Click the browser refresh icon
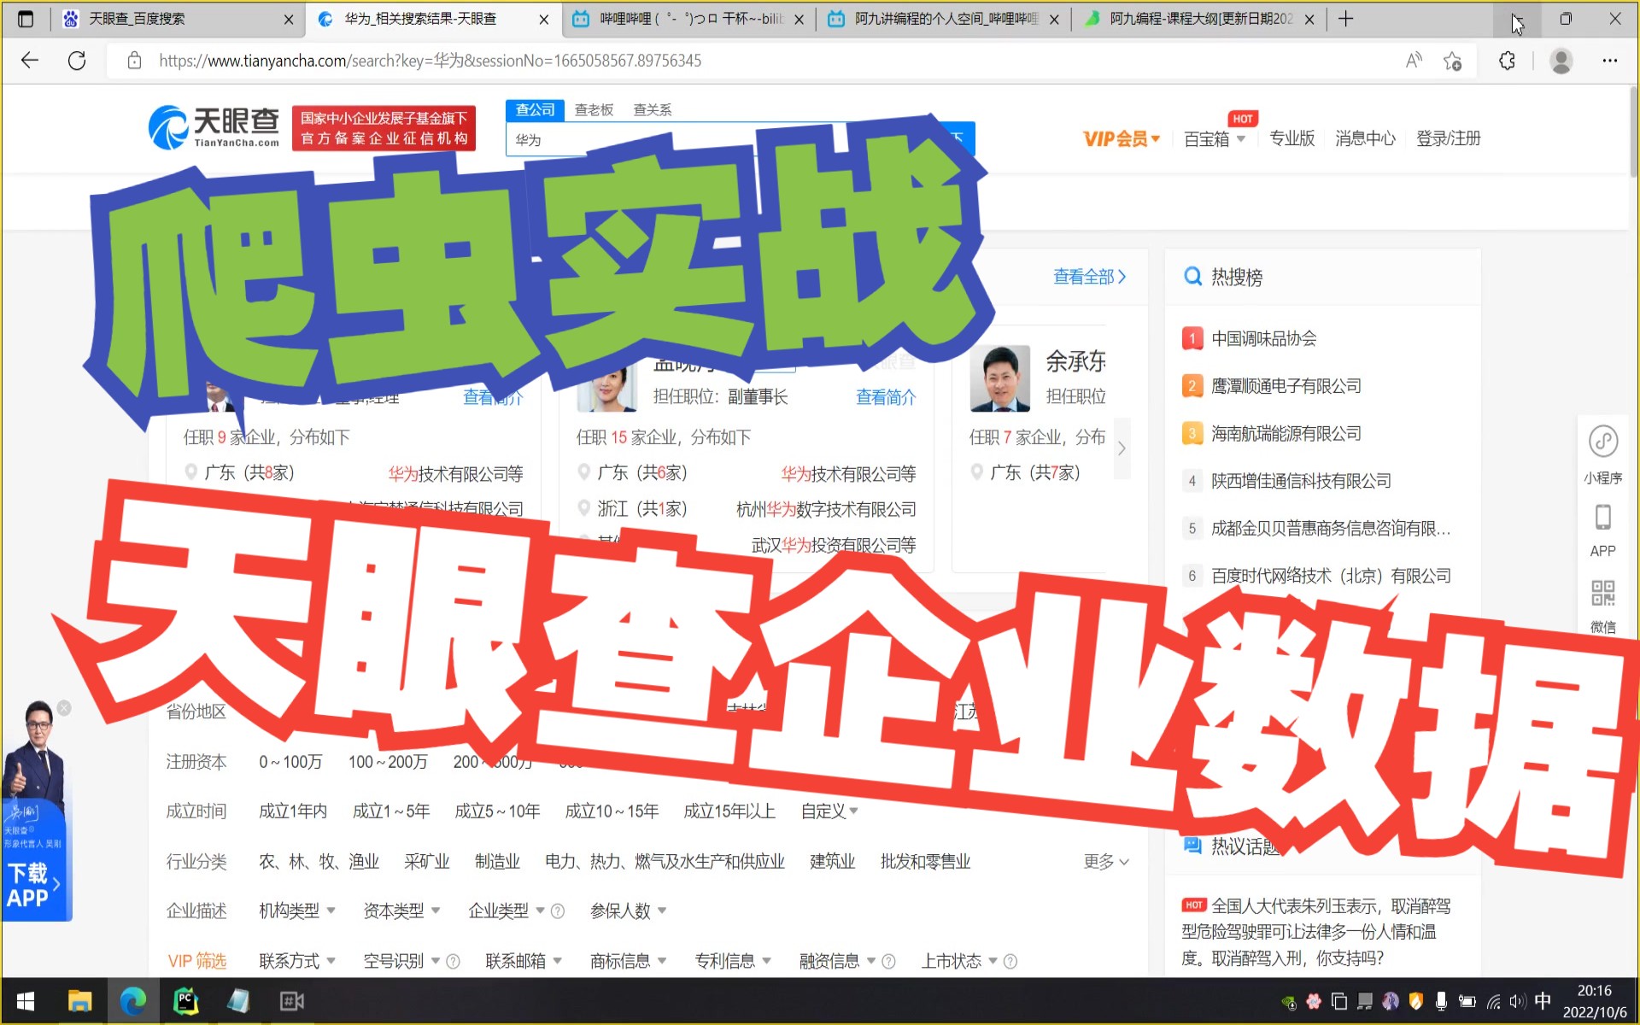The image size is (1640, 1025). click(x=77, y=61)
